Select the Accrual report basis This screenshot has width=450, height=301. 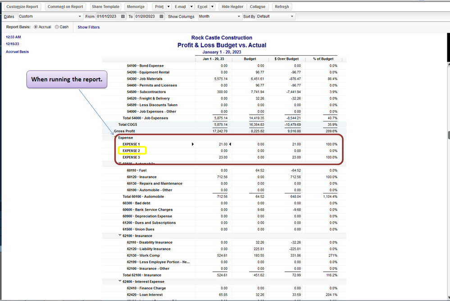click(36, 27)
